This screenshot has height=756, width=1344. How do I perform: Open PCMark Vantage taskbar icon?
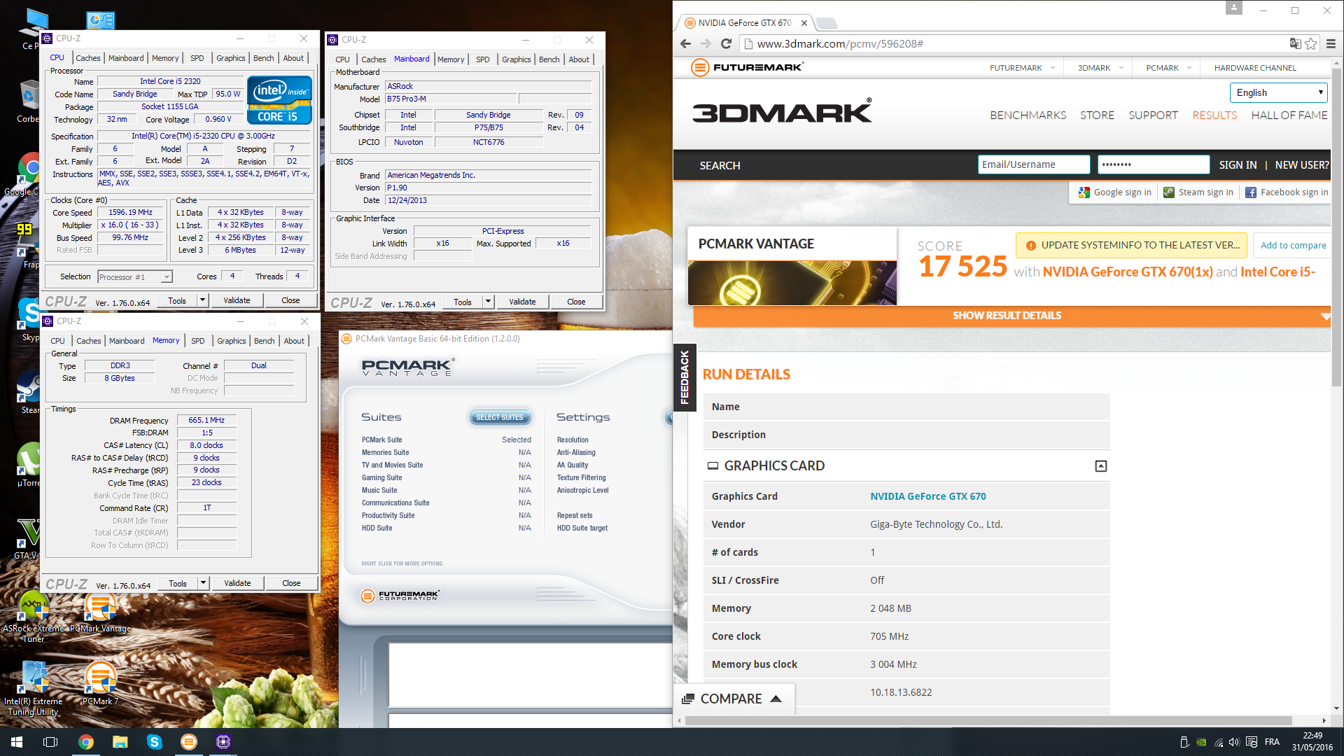[189, 742]
